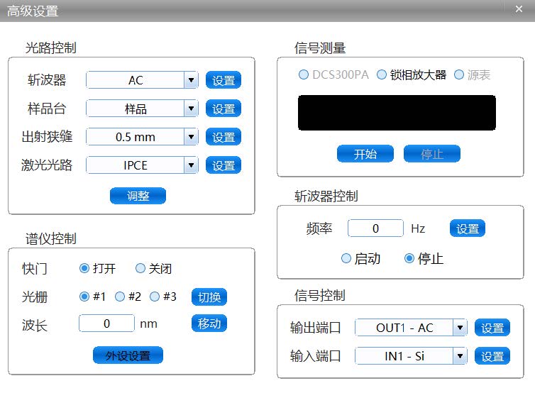Click 设置 button beside 输入端口
Image resolution: width=535 pixels, height=393 pixels.
[492, 356]
